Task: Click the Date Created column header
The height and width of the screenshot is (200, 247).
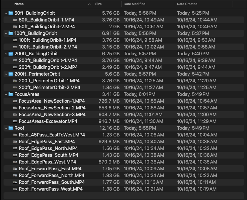Action: [x=188, y=4]
